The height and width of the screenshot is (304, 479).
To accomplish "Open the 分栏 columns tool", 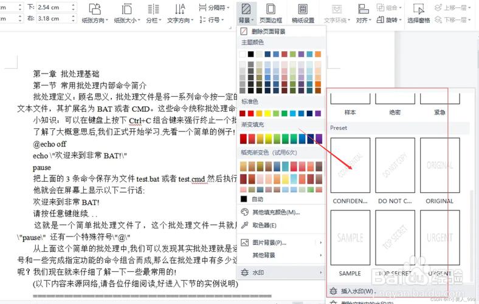I will coord(153,13).
